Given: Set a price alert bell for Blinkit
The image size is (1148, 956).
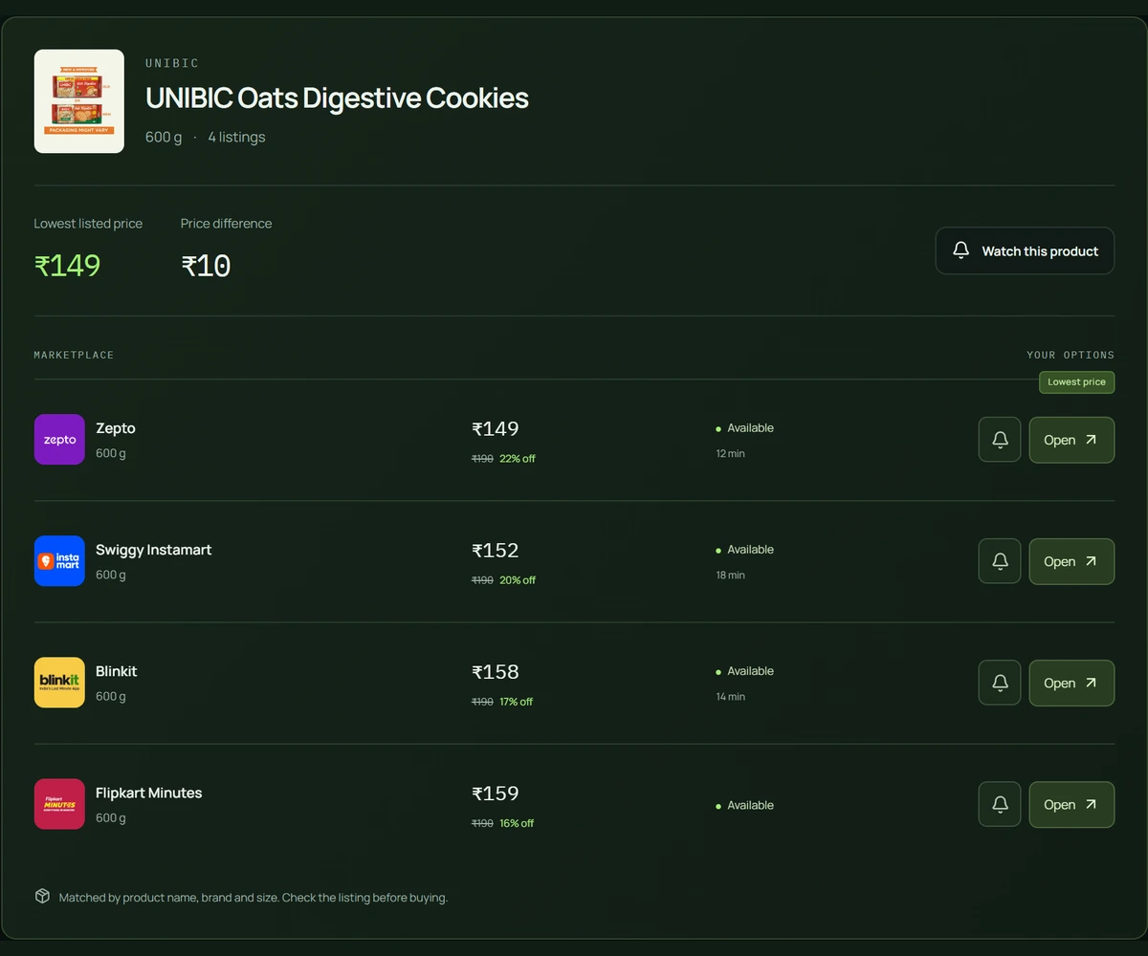Looking at the screenshot, I should 1000,683.
